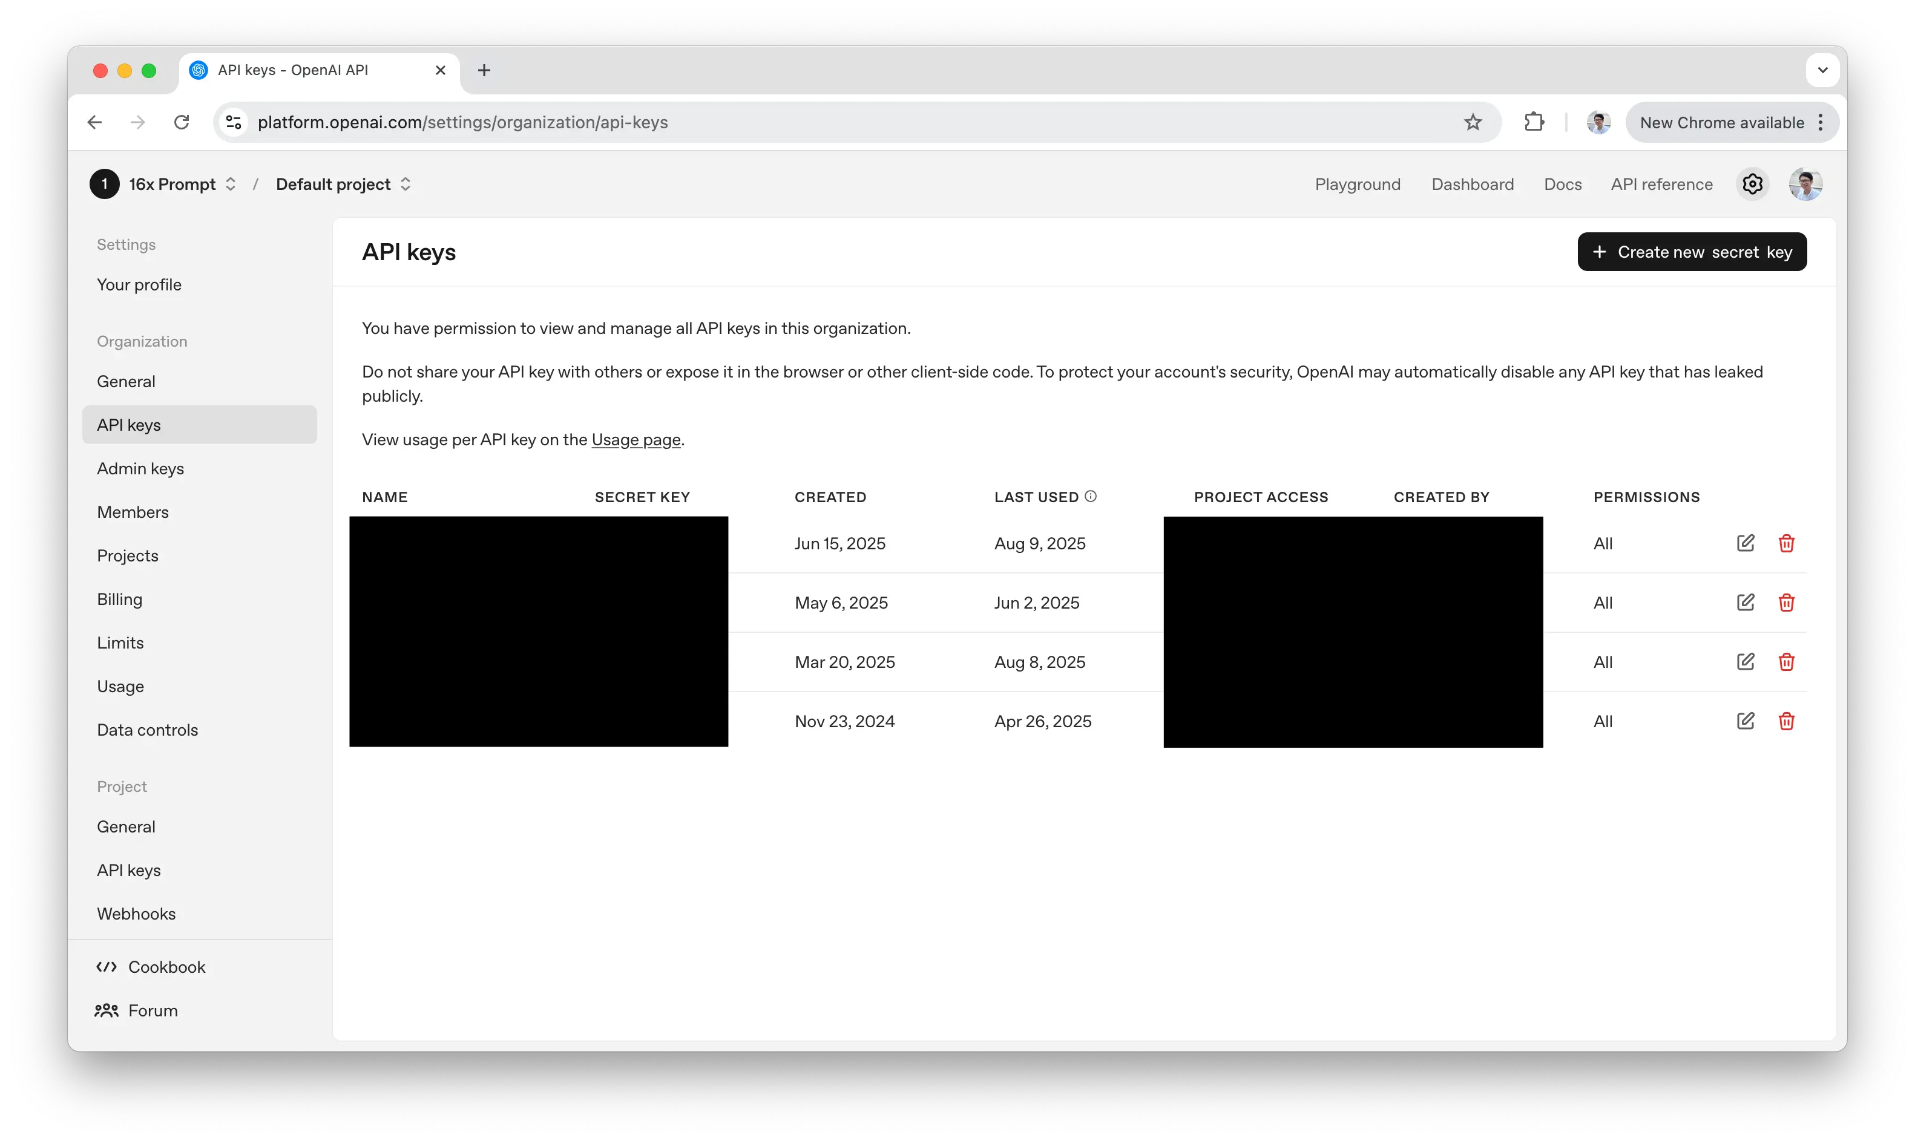Go forward in browser history

tap(137, 122)
